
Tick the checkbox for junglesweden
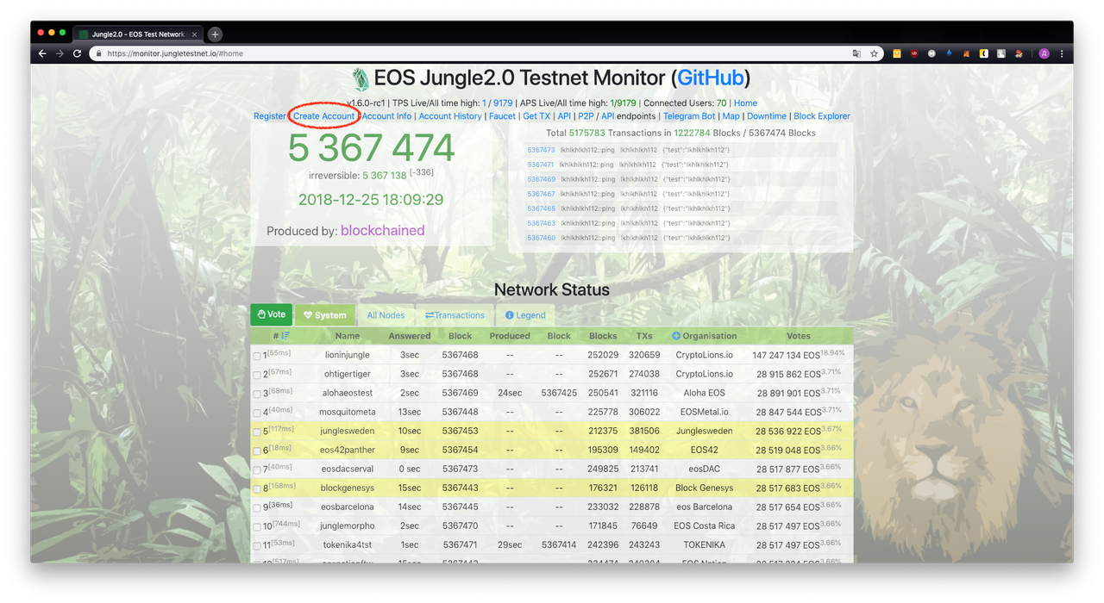[x=257, y=432]
